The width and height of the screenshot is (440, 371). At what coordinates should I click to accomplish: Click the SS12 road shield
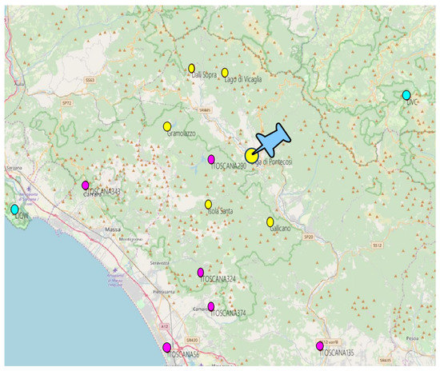point(378,245)
